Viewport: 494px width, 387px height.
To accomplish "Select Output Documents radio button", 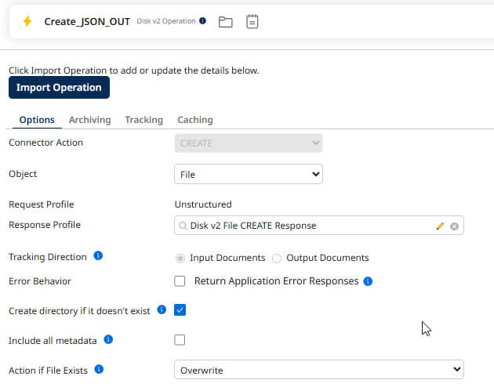I will (277, 258).
